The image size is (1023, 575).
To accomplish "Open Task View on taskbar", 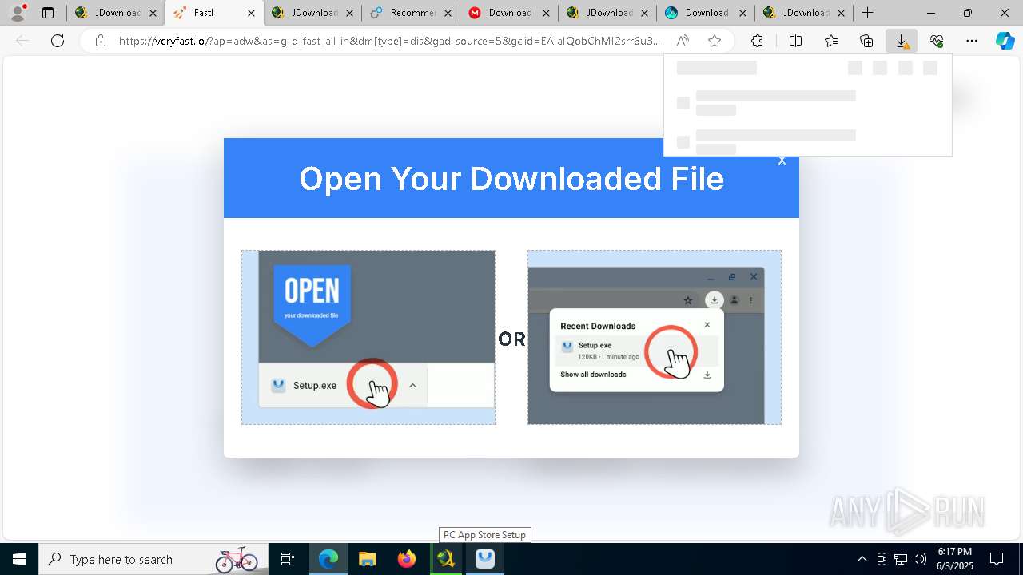I will coord(288,559).
